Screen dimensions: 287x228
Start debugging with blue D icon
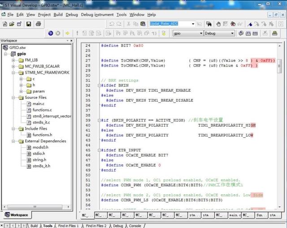pyautogui.click(x=51, y=33)
